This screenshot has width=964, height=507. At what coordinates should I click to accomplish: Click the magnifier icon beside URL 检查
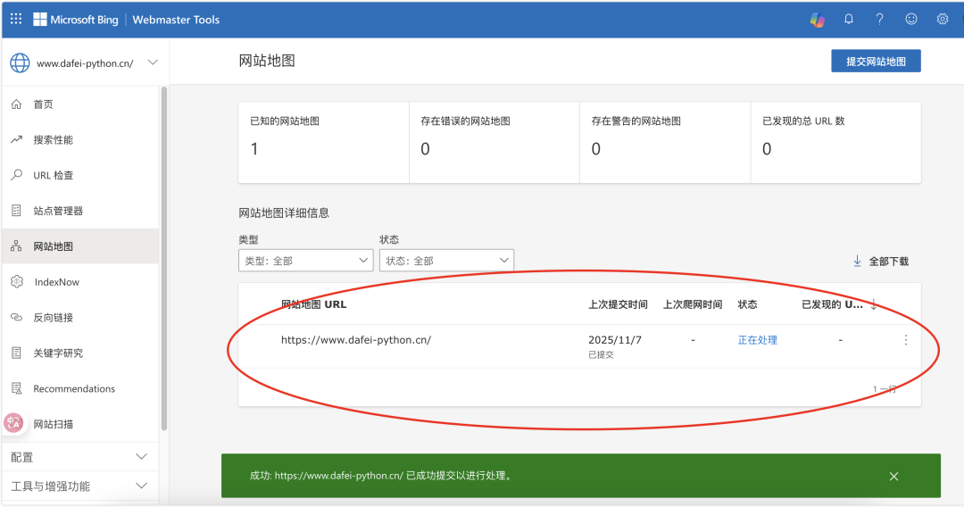point(17,175)
